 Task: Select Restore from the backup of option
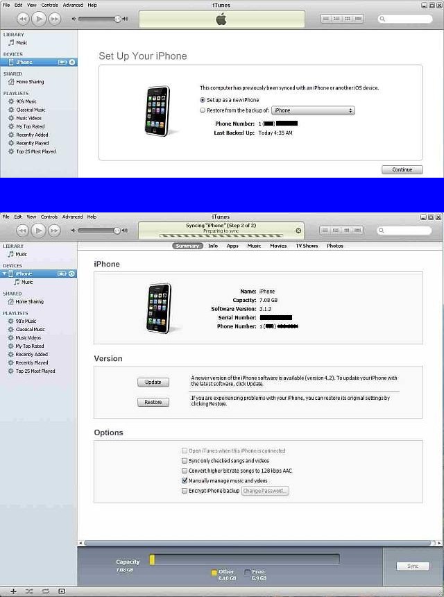(203, 110)
